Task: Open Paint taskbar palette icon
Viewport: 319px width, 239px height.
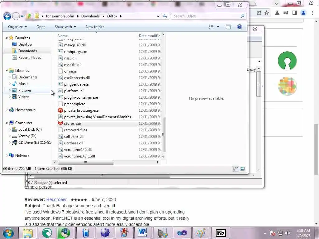Action: (201, 233)
